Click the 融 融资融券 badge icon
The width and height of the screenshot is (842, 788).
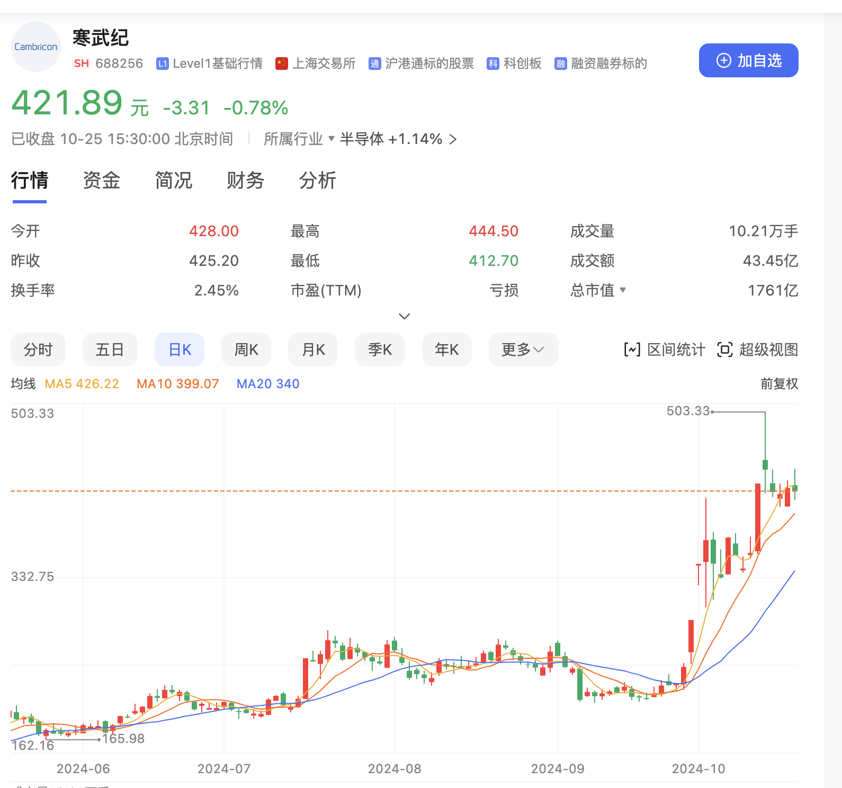[x=561, y=64]
